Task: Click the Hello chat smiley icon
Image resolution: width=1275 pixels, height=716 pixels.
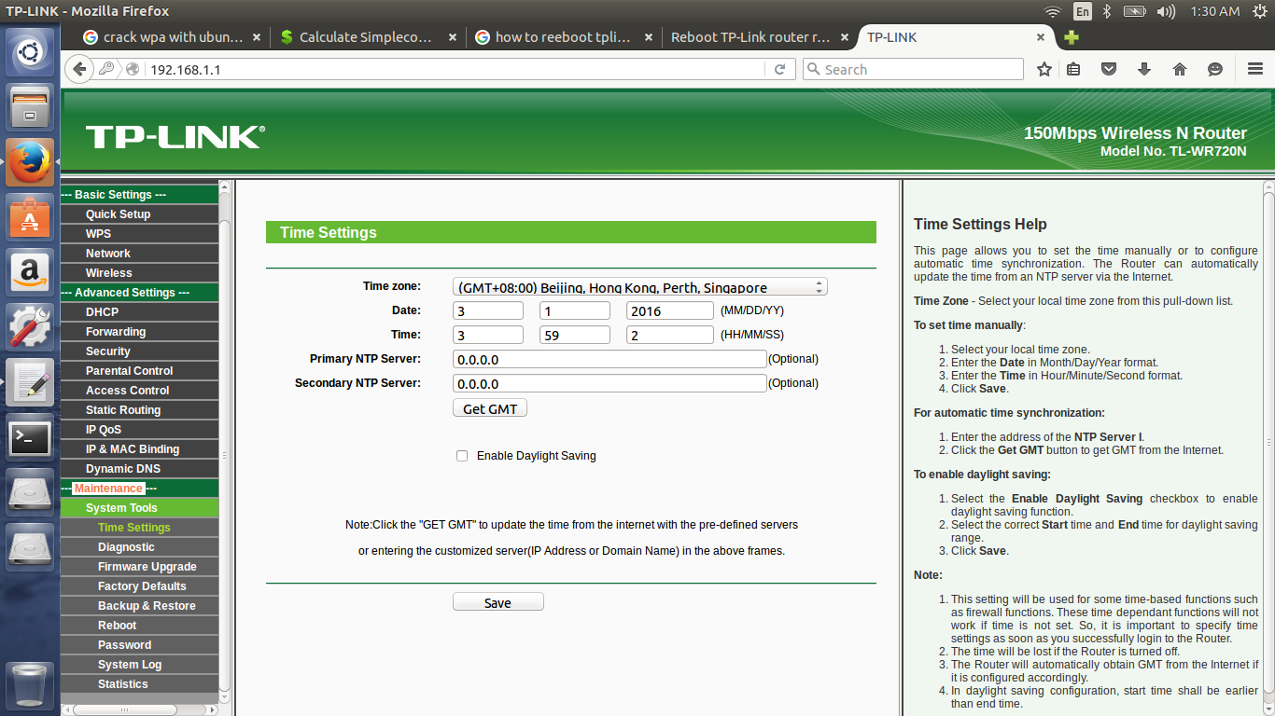Action: click(1215, 69)
